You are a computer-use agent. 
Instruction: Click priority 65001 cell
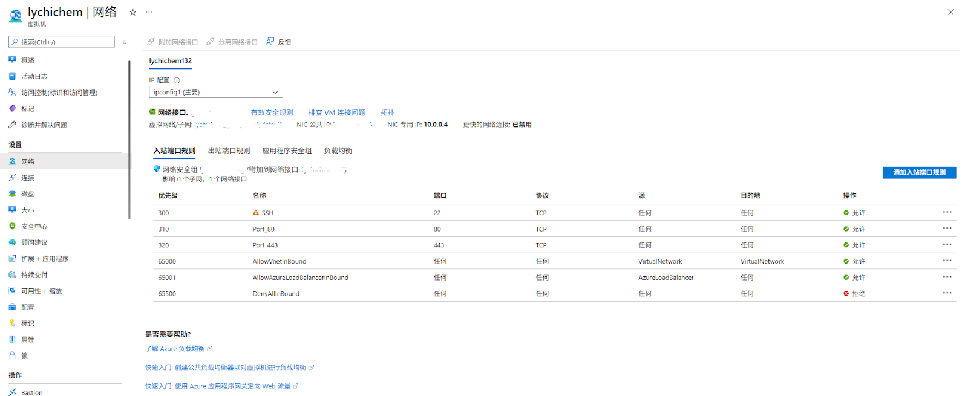[x=167, y=278]
